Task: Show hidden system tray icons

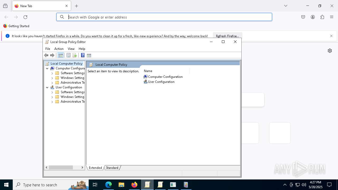Action: pyautogui.click(x=285, y=185)
